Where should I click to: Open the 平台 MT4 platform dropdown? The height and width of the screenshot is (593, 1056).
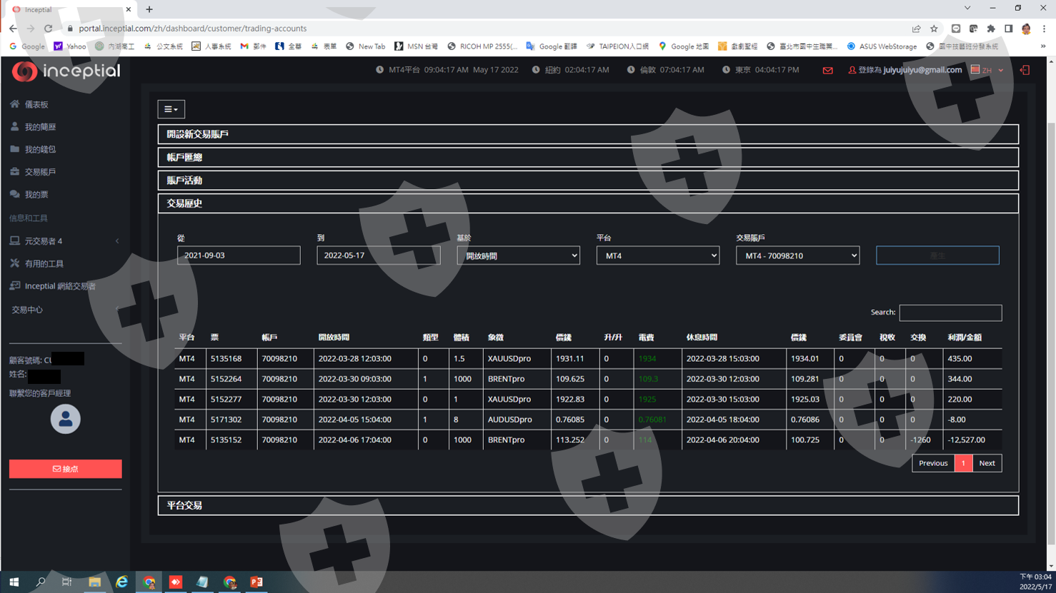(657, 255)
